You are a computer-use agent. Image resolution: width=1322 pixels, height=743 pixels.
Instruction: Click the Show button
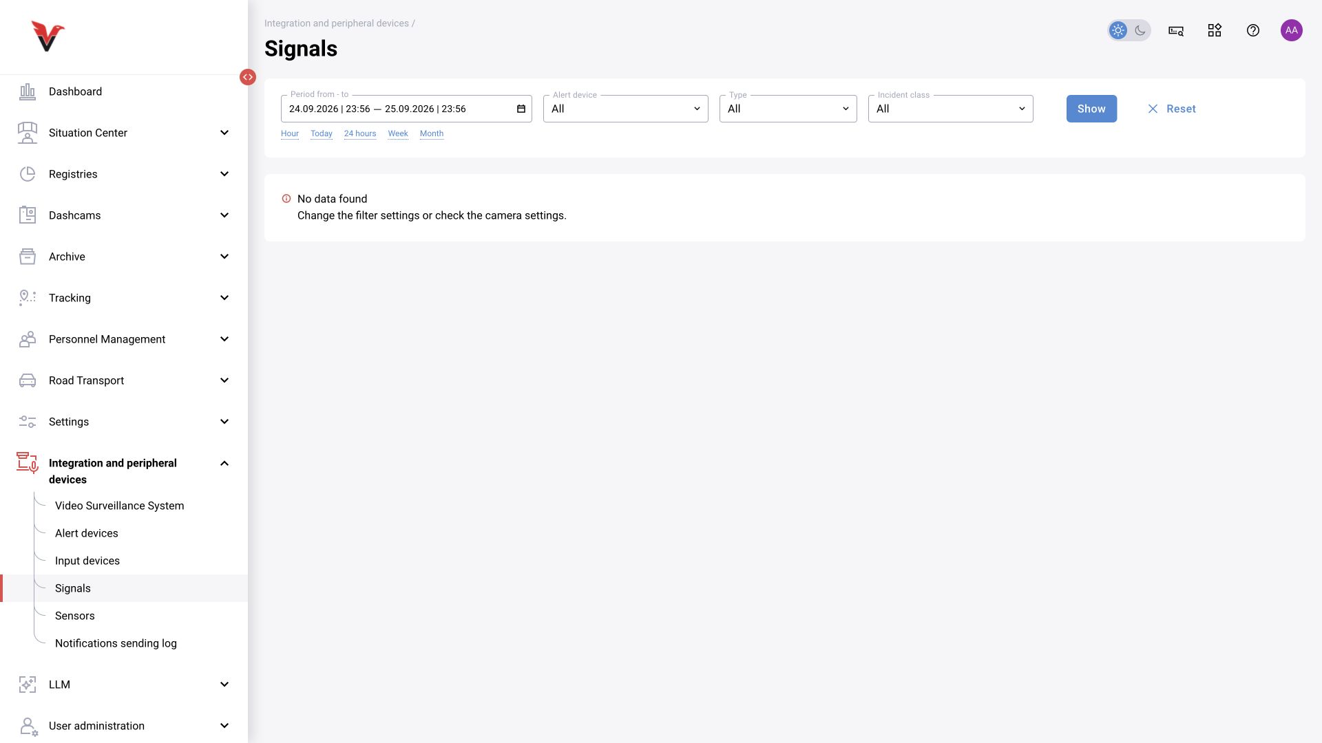point(1091,109)
